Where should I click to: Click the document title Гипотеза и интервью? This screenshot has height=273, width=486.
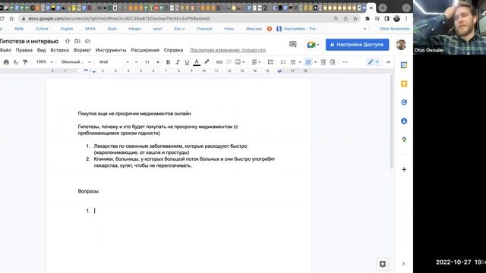(x=29, y=41)
